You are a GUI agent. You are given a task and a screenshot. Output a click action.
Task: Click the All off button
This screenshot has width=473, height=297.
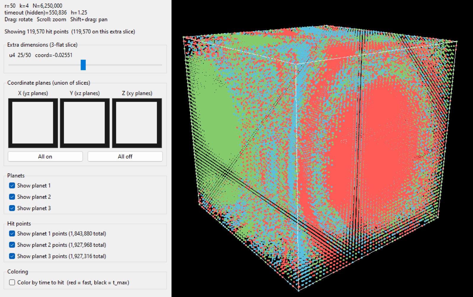[125, 156]
